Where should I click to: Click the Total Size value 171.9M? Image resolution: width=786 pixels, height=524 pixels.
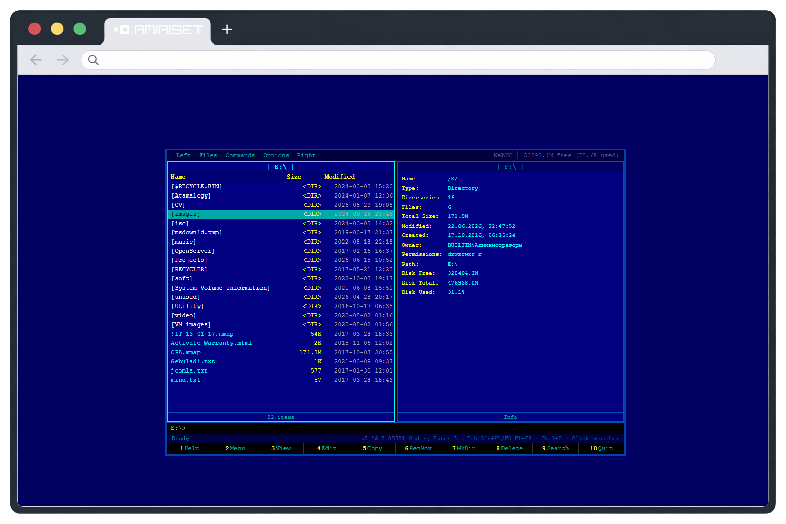(458, 216)
